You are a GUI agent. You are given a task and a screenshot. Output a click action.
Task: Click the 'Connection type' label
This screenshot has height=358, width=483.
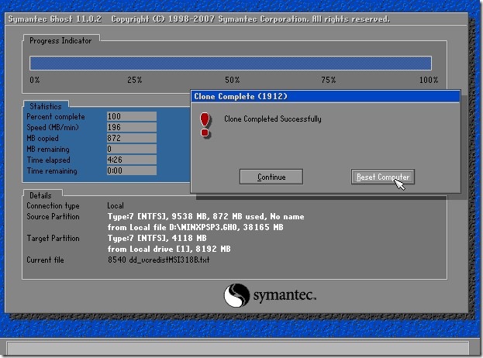click(x=53, y=205)
